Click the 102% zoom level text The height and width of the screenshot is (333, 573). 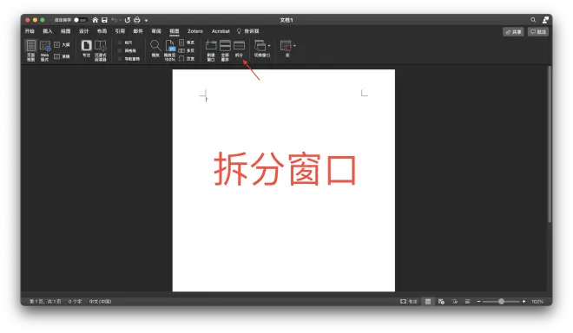pos(537,302)
